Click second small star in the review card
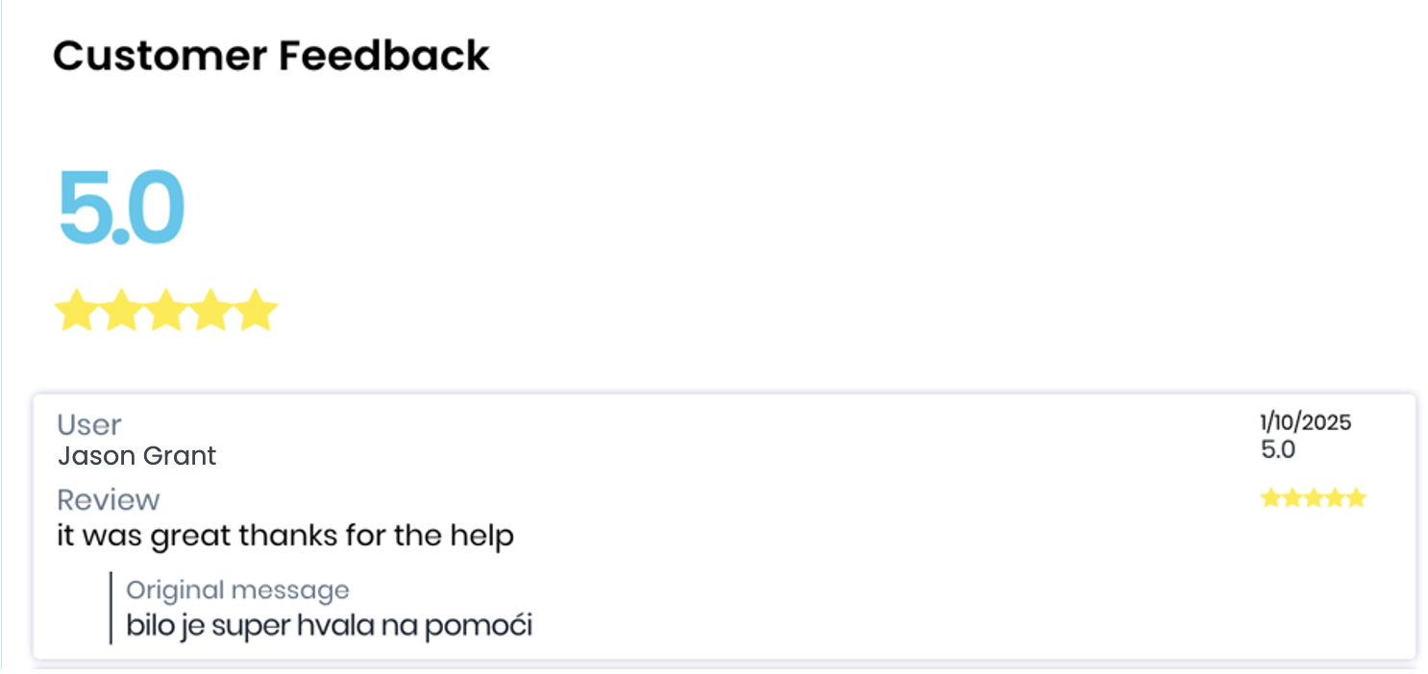Screen dimensions: 1428x674 click(x=1293, y=497)
